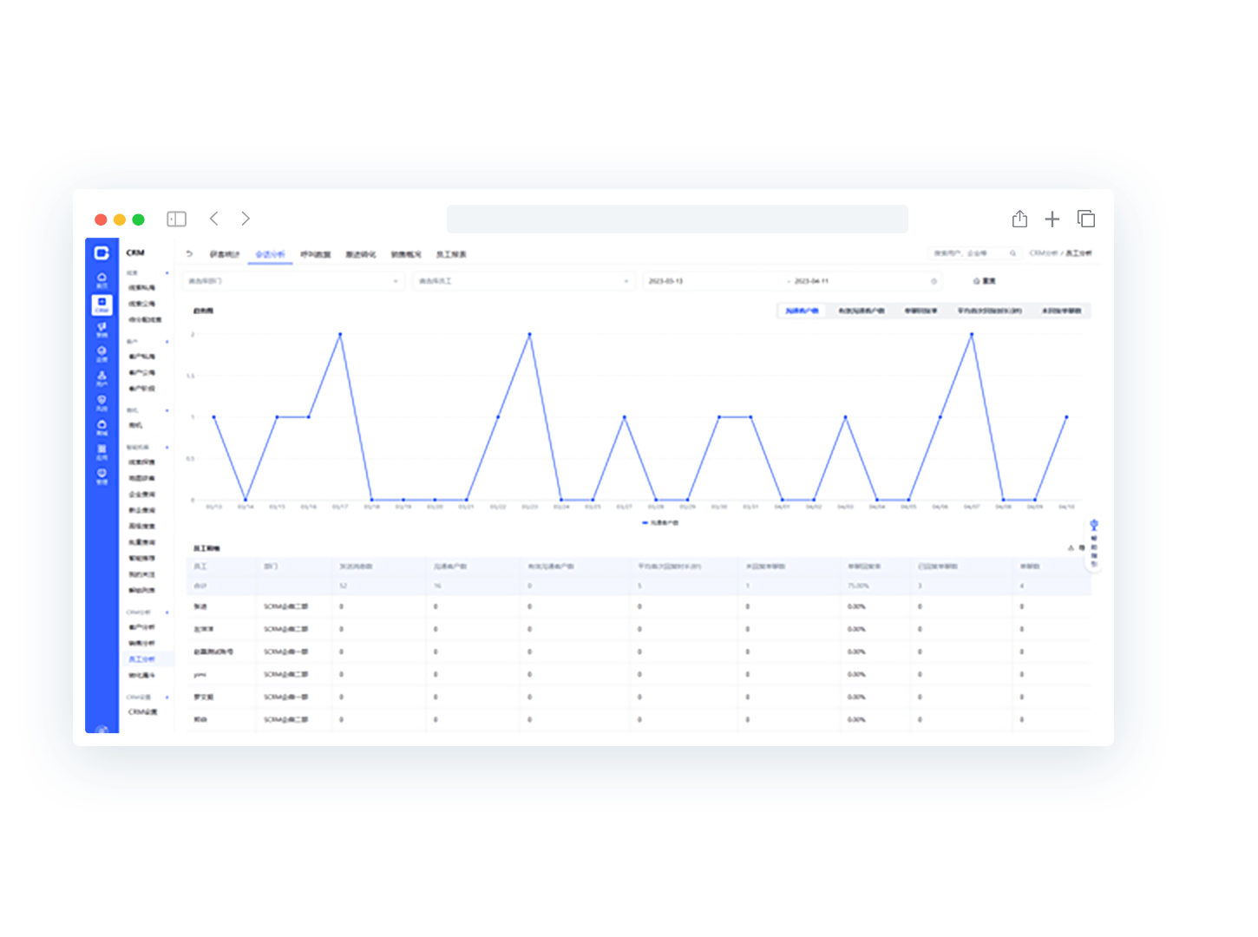
Task: Open the people/users icon in blue sidebar
Action: click(x=102, y=378)
